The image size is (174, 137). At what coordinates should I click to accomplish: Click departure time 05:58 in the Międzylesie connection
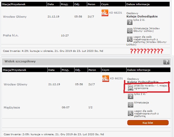click(x=79, y=84)
